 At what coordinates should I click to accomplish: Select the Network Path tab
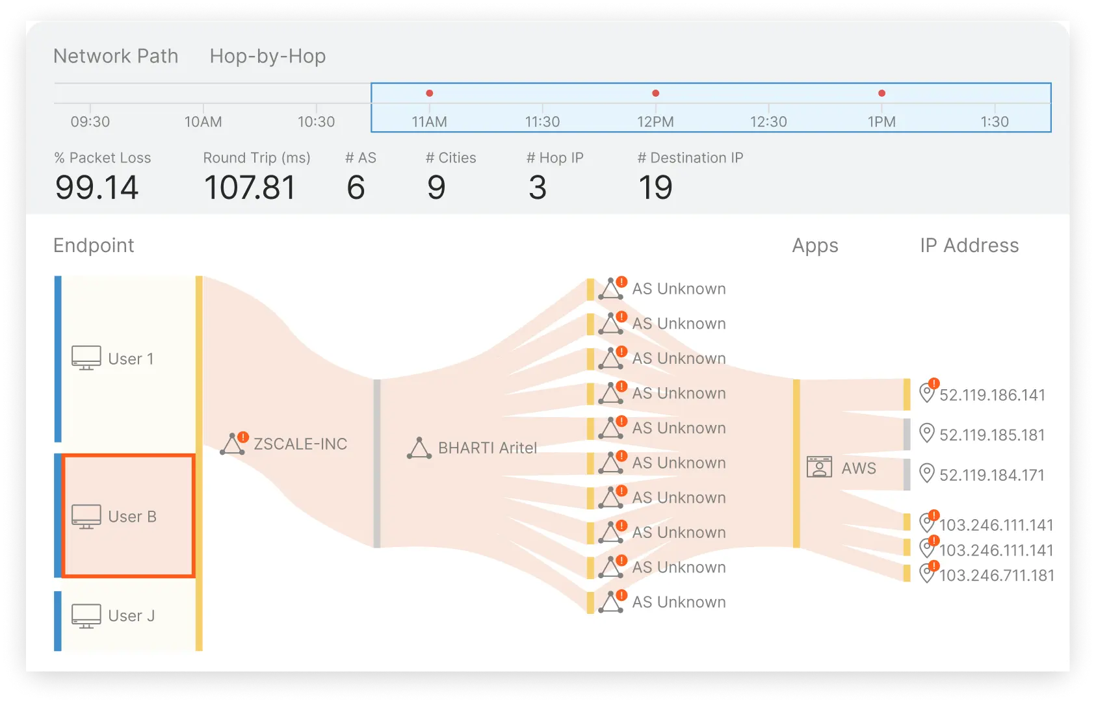coord(115,57)
